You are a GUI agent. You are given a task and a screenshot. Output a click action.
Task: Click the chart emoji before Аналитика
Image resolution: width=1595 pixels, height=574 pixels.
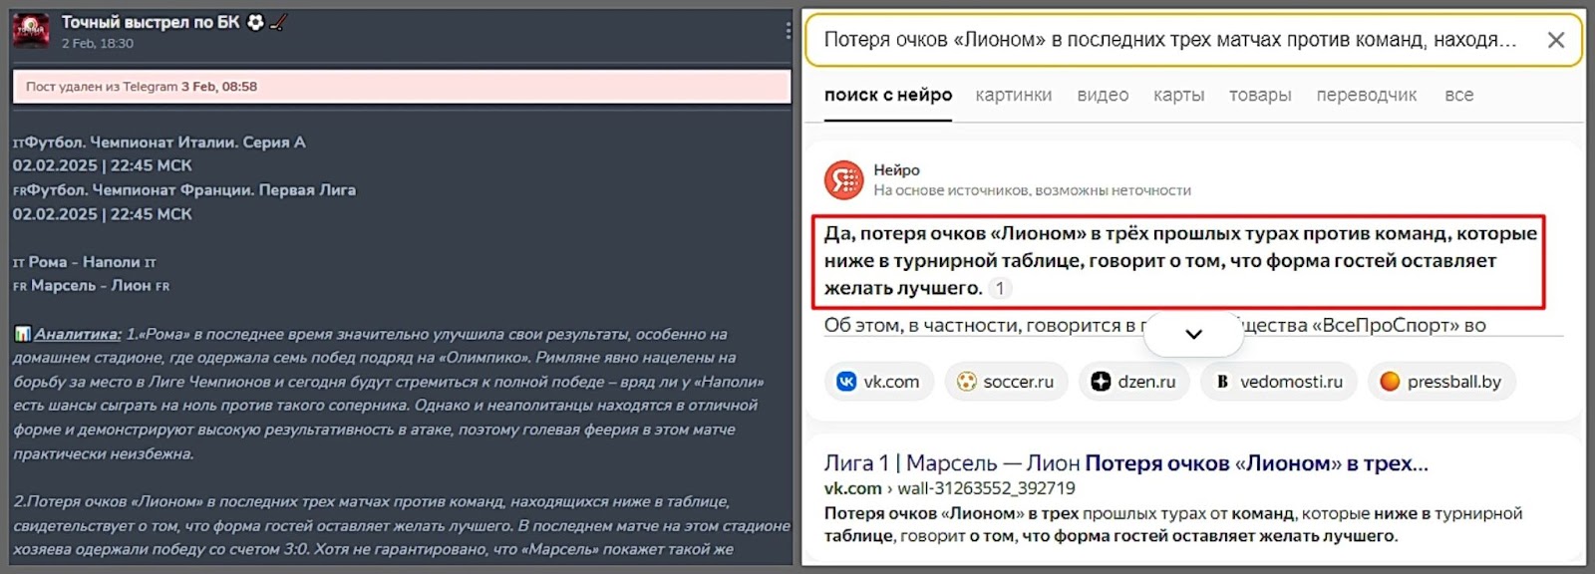22,334
